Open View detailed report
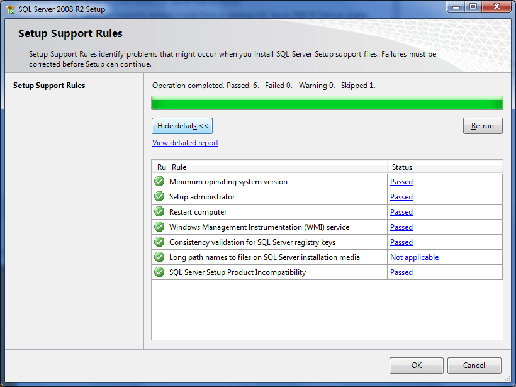This screenshot has height=387, width=516. (185, 143)
